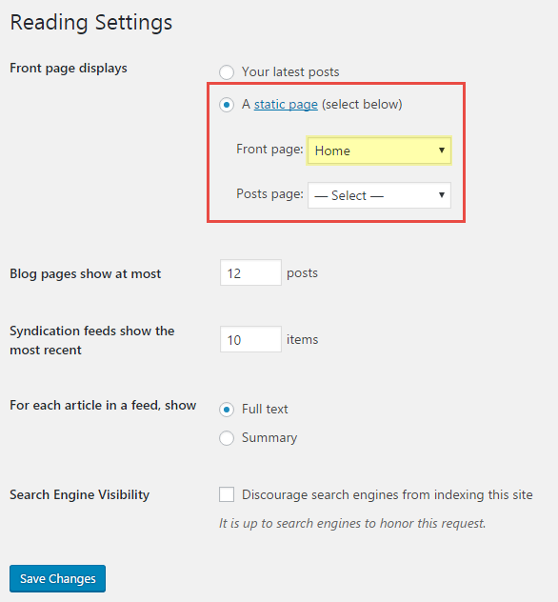Click the Reading Settings heading
This screenshot has width=558, height=602.
[x=91, y=22]
